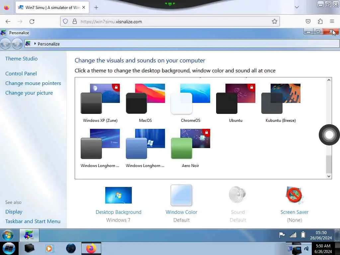Open the Control Panel link

(x=21, y=73)
